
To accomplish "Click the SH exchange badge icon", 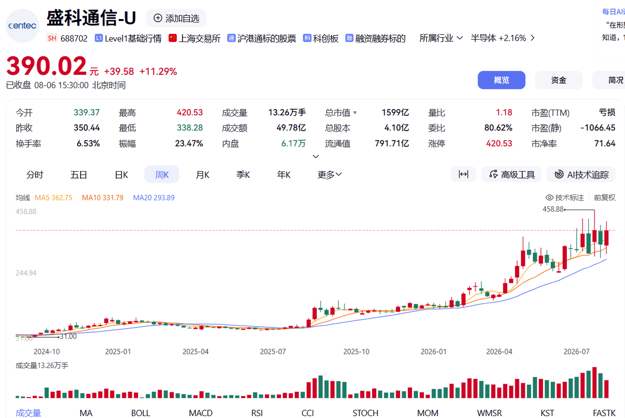I will [52, 38].
